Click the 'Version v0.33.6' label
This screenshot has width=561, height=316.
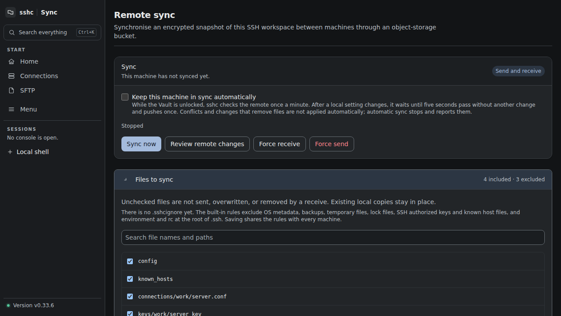pyautogui.click(x=33, y=305)
